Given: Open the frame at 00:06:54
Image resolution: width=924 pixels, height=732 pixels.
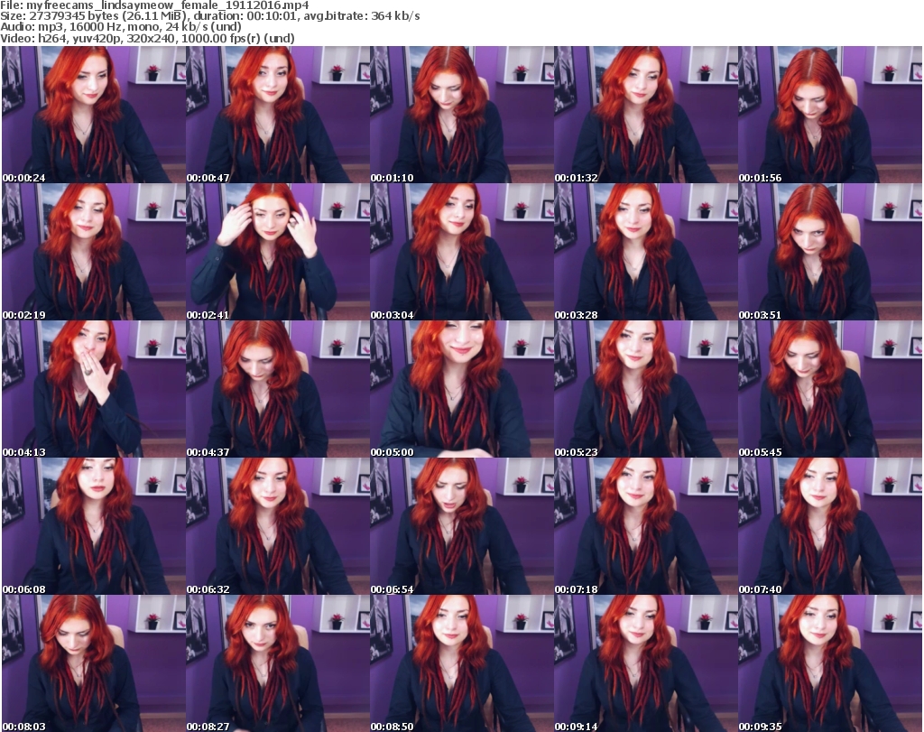Looking at the screenshot, I should [x=461, y=526].
